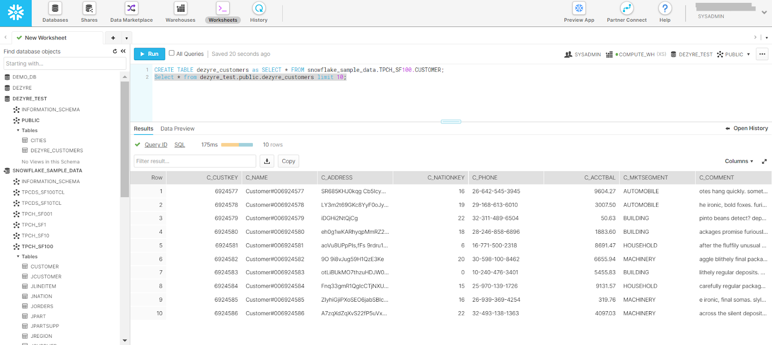Click the download results icon
772x345 pixels.
[267, 161]
